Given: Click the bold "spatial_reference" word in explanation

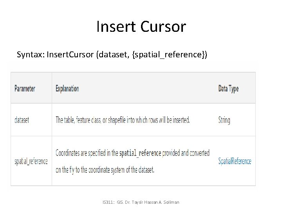Looking at the screenshot, I should click(140, 153).
